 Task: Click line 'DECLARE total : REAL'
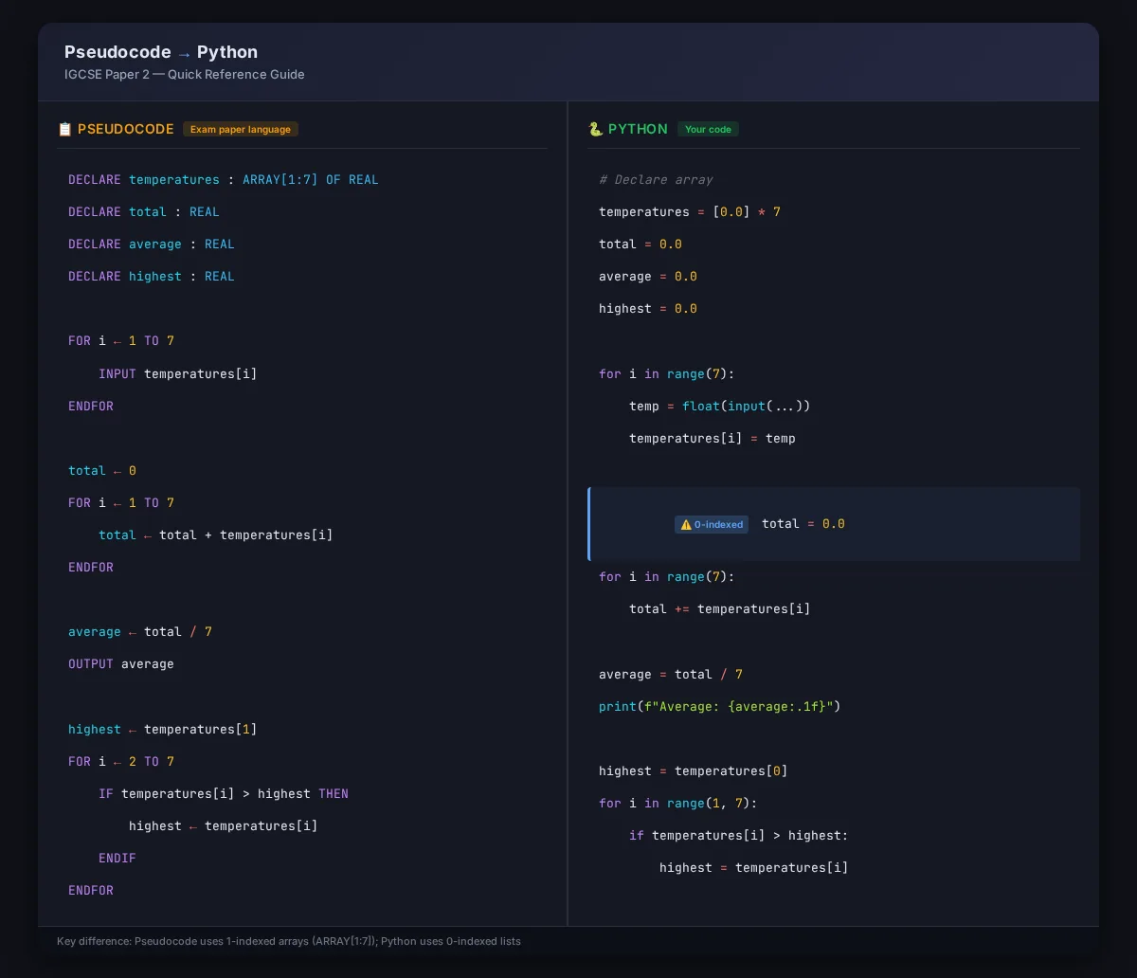pyautogui.click(x=144, y=212)
